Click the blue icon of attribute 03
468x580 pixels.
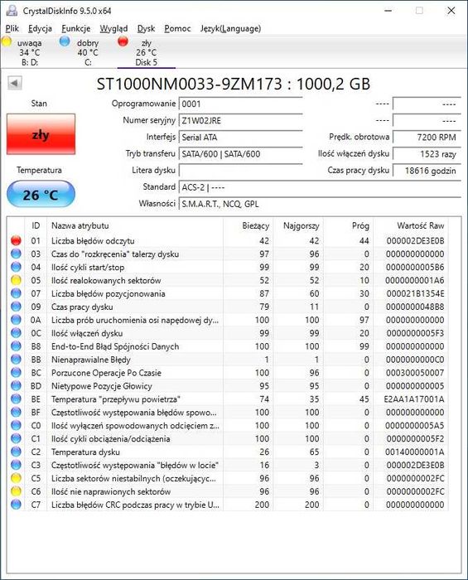tap(16, 254)
